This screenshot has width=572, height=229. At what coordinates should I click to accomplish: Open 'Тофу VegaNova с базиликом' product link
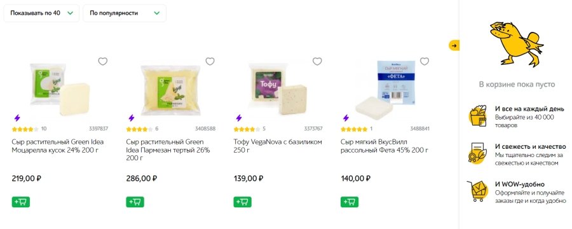[x=278, y=146]
